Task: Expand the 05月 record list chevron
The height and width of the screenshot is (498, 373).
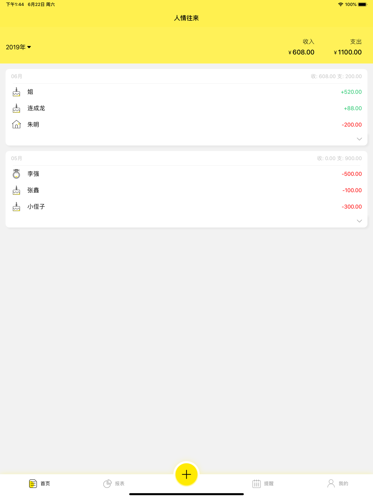Action: (x=359, y=221)
